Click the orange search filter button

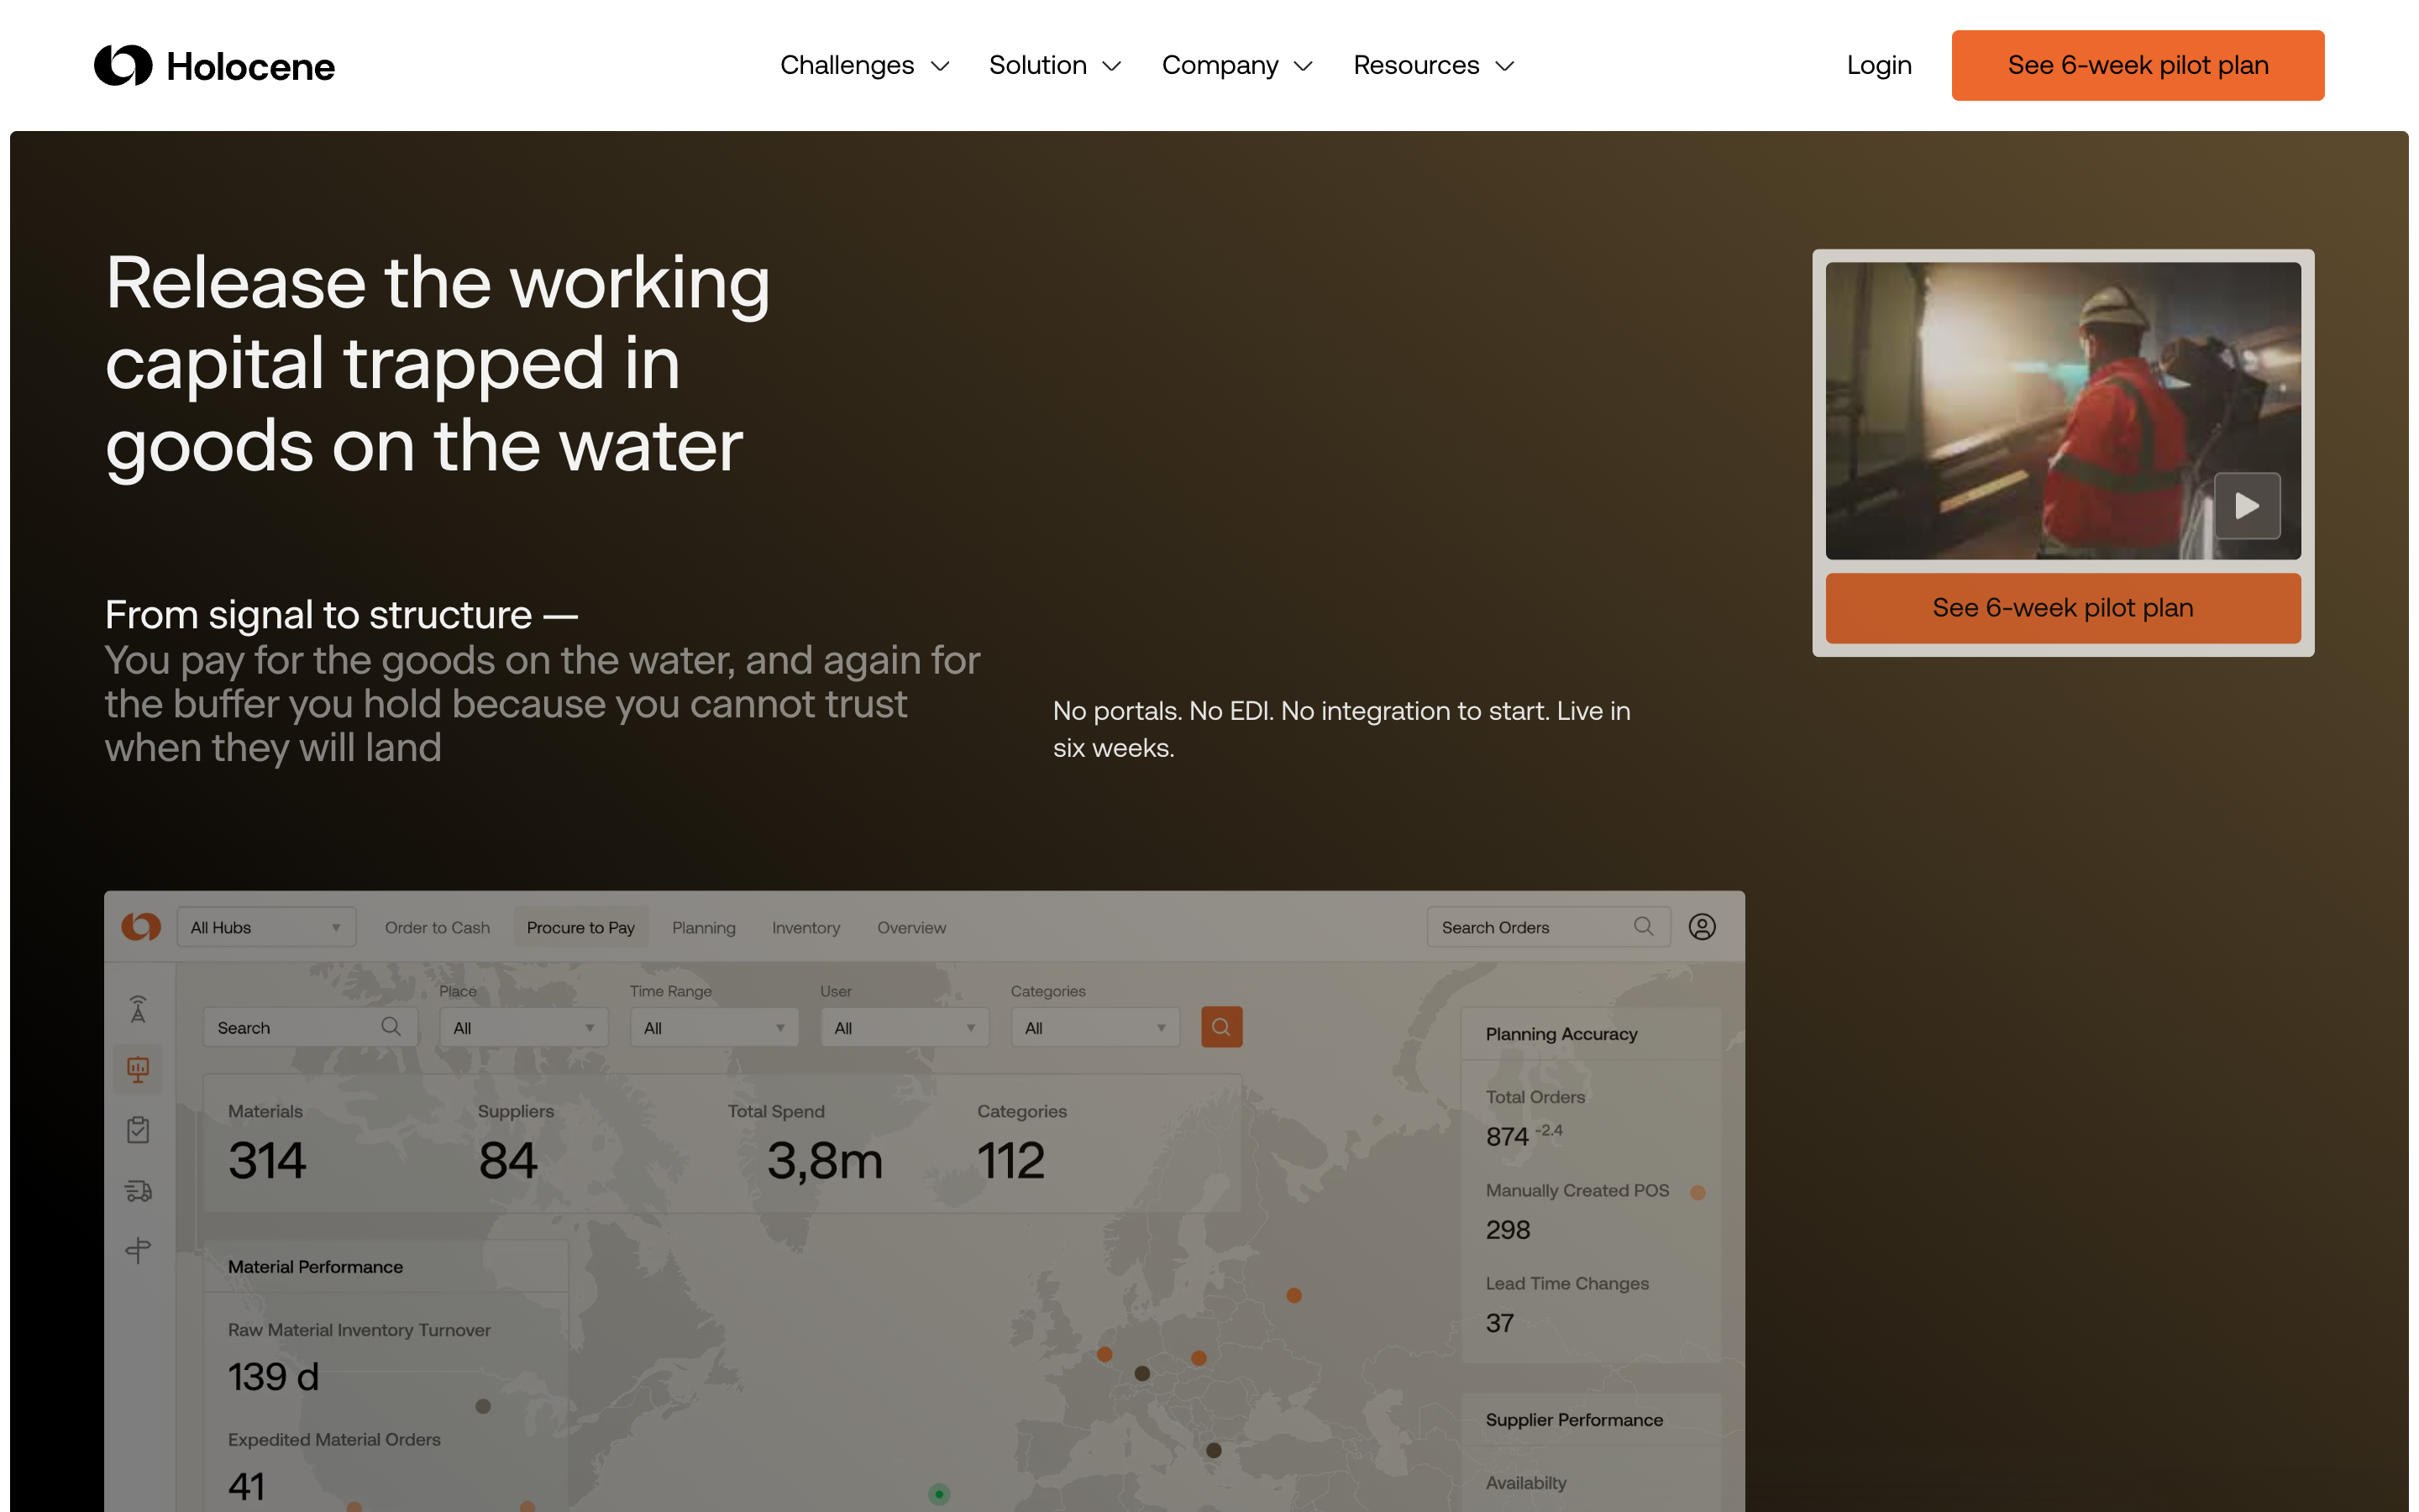pos(1221,1027)
